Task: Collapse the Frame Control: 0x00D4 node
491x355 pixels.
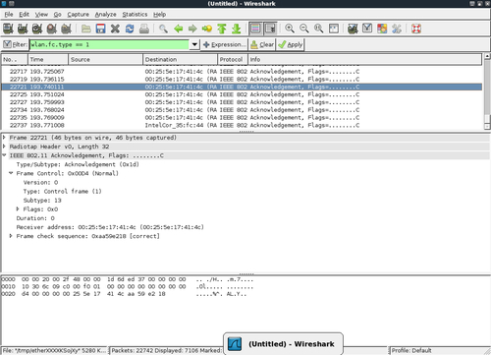Action: pyautogui.click(x=11, y=173)
